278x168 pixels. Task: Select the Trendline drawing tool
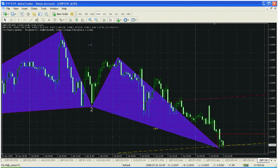(x=31, y=20)
